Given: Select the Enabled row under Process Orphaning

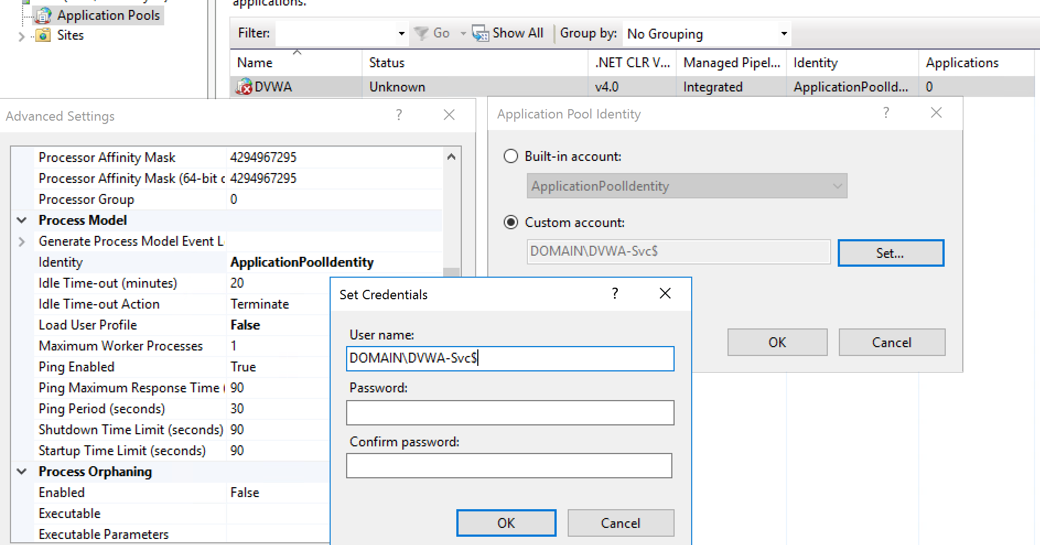Looking at the screenshot, I should 182,493.
